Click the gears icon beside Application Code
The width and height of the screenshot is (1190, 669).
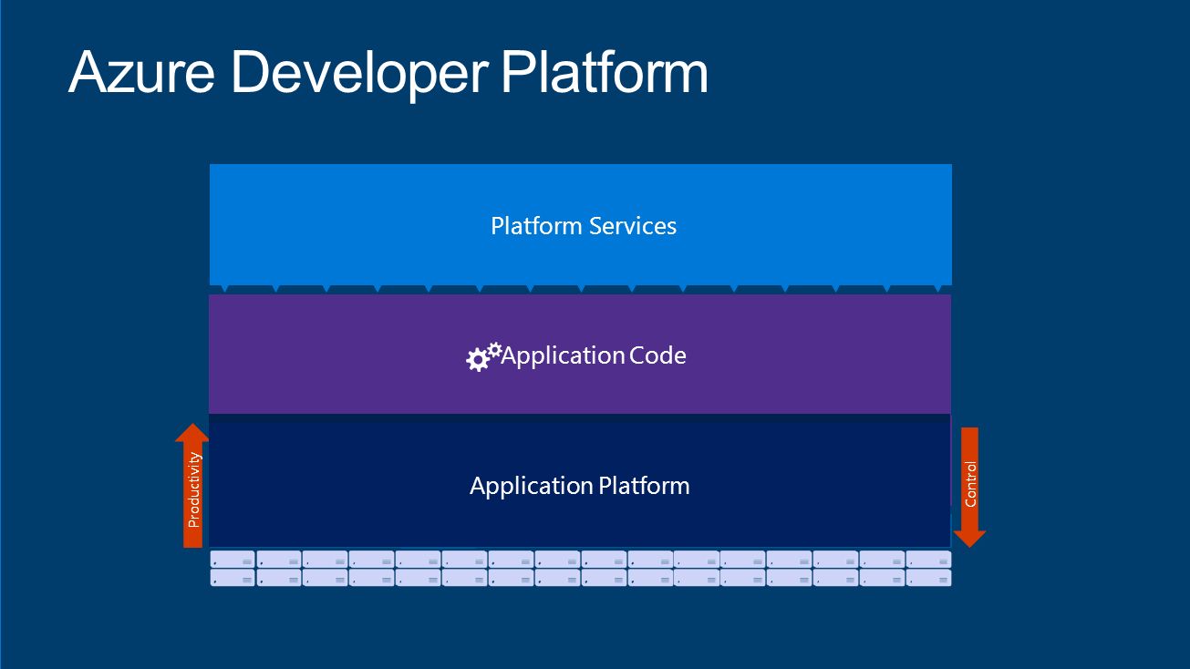(x=483, y=356)
